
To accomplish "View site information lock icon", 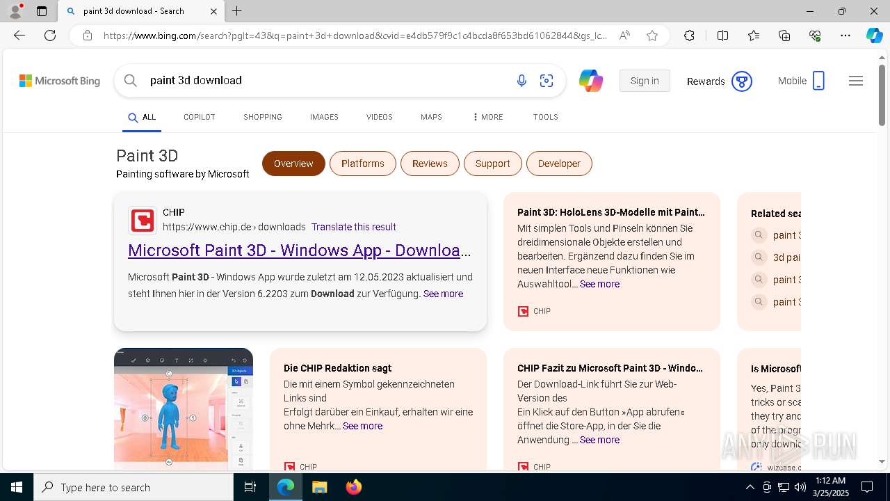I will [88, 35].
